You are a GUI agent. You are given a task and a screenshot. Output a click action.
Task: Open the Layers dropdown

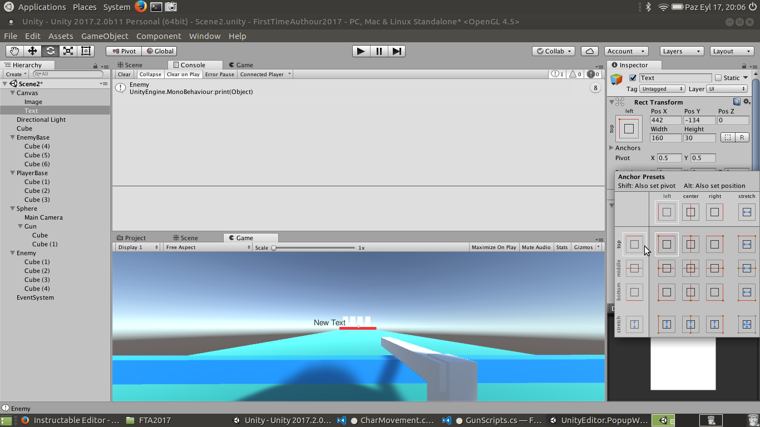click(x=682, y=51)
